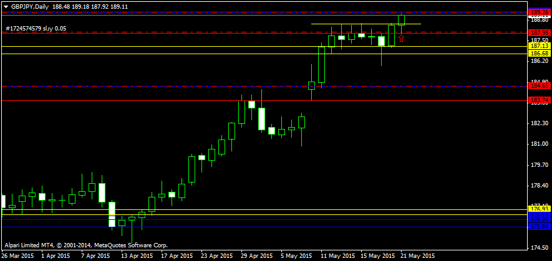Viewport: 552px width, 261px height.
Task: Select order label #1724574579
Action: pos(36,29)
